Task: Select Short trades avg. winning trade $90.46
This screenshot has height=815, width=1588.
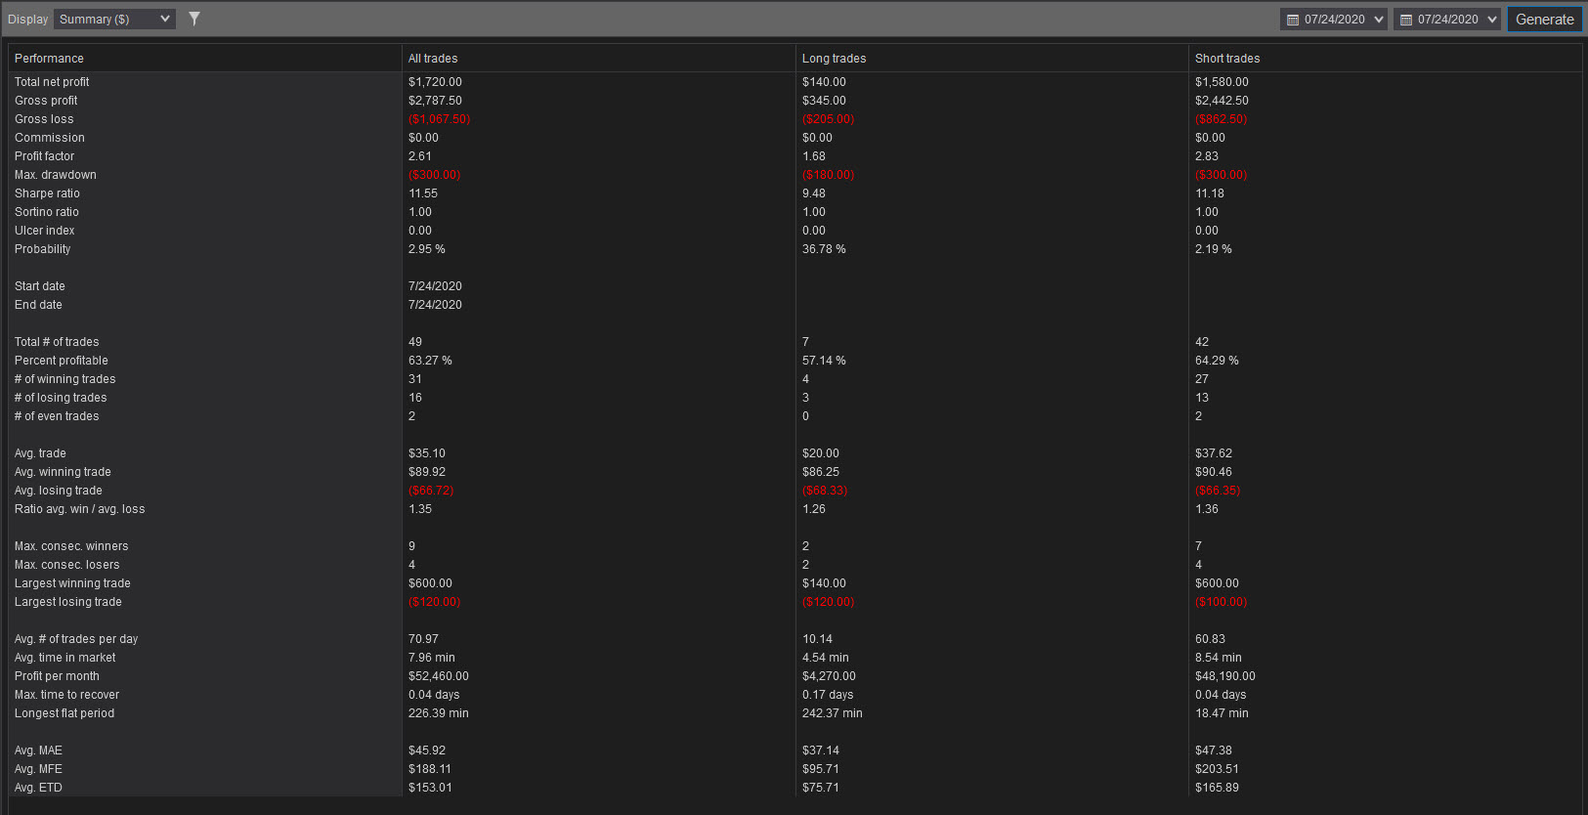Action: [x=1214, y=472]
